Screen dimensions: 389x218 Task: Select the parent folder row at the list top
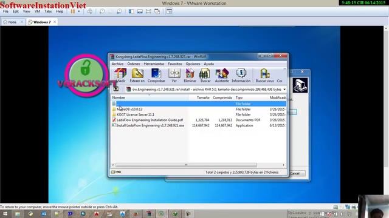199,104
